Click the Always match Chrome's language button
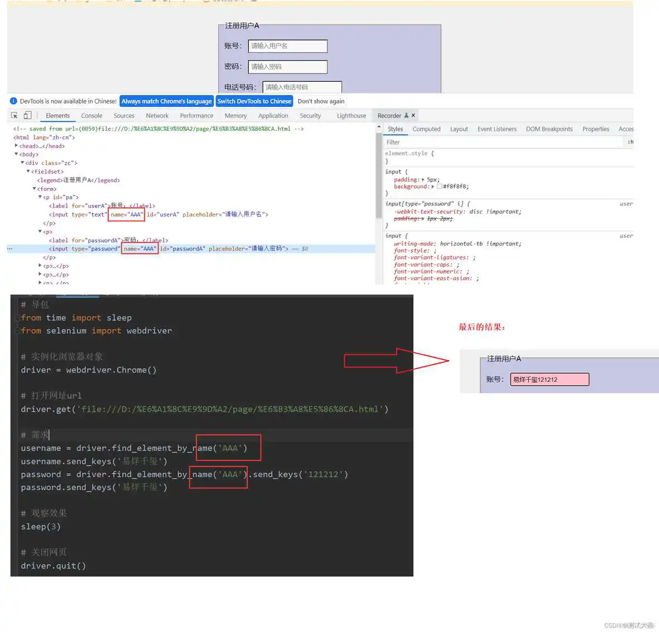The width and height of the screenshot is (659, 632). 166,101
